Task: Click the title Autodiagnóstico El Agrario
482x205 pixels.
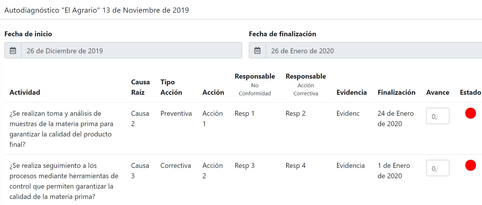Action: click(x=96, y=10)
